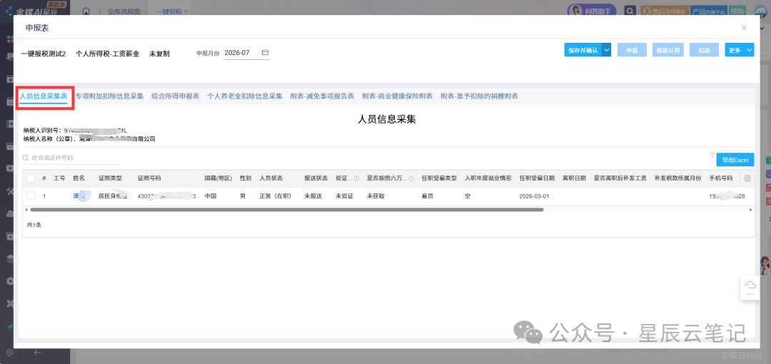Viewport: 771px width, 364px height.
Task: Click the home icon in background top bar
Action: point(86,11)
